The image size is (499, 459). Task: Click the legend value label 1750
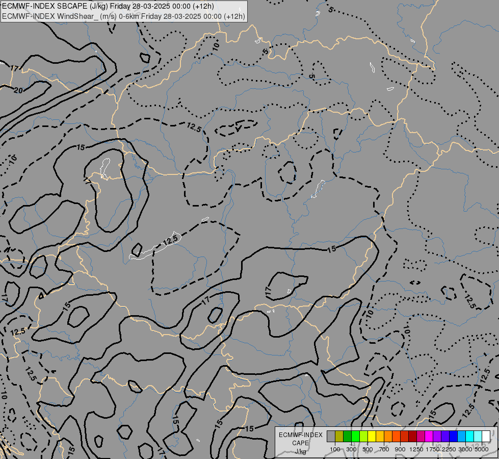433,449
